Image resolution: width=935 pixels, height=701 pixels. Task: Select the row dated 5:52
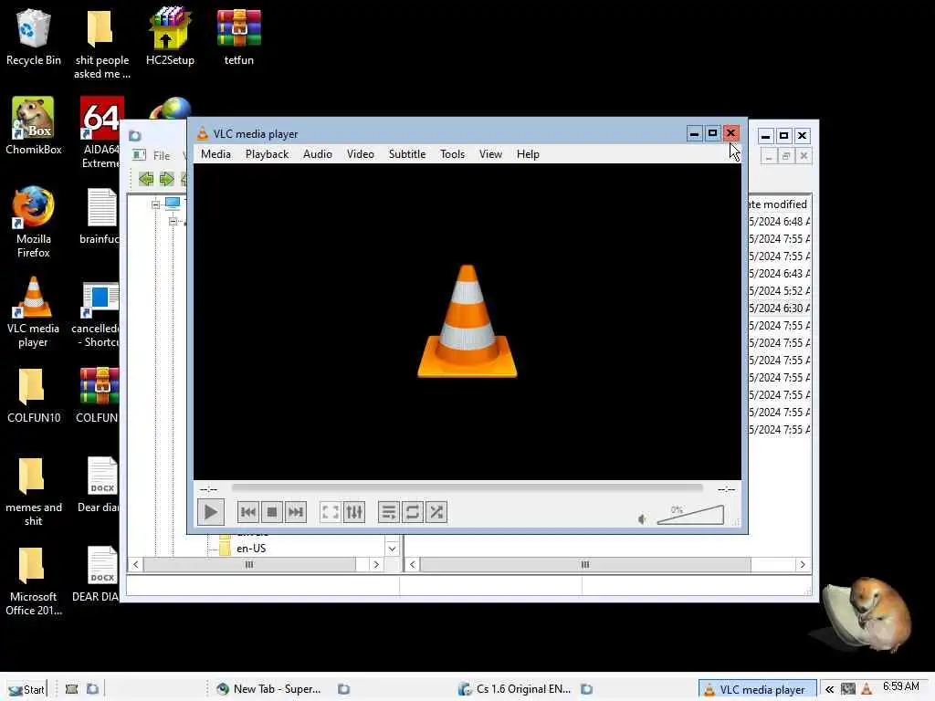779,291
